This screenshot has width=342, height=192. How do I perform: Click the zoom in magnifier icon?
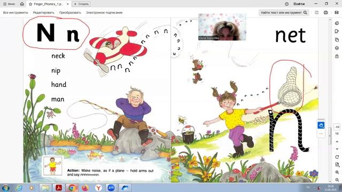(x=337, y=172)
